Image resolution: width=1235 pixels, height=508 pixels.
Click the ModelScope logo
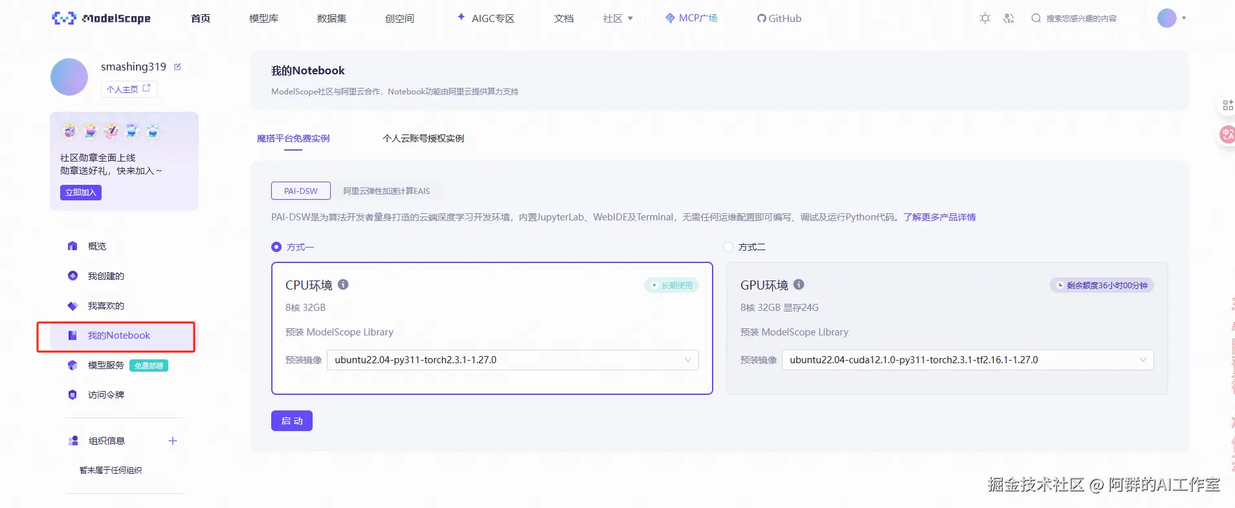[101, 18]
